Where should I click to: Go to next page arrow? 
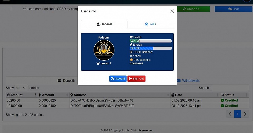(245, 114)
